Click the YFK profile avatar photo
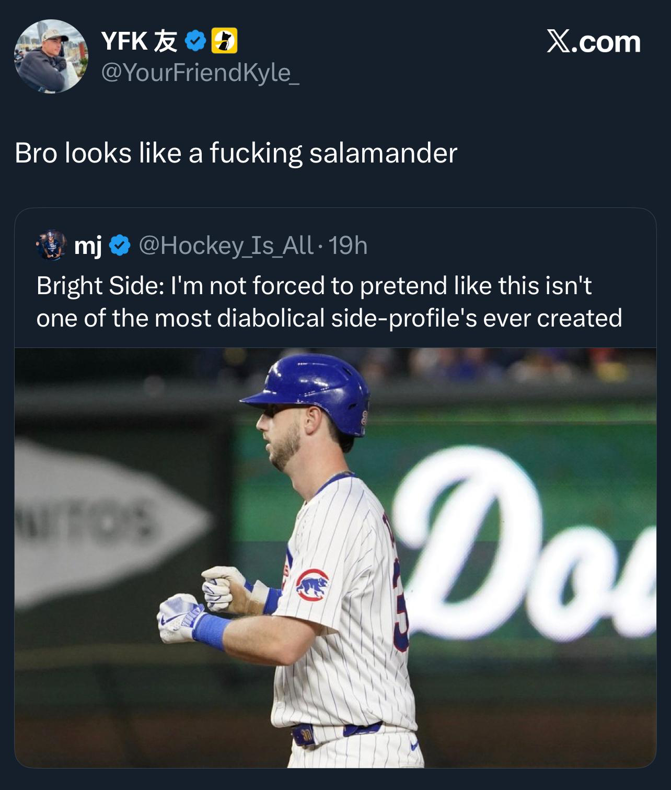This screenshot has height=790, width=671. pos(51,56)
